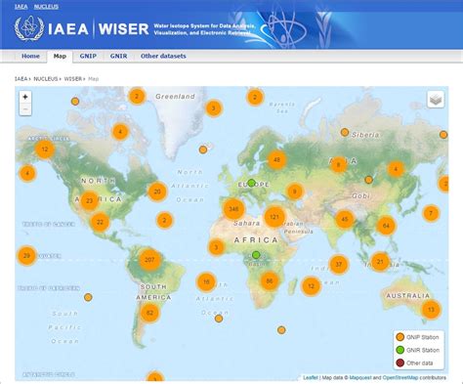Open the 23 cluster in the western US
The width and height of the screenshot is (463, 384).
[89, 201]
